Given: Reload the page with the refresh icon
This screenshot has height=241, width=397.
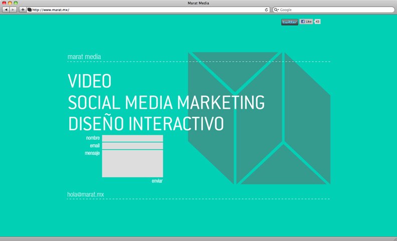Looking at the screenshot, I should tap(266, 10).
